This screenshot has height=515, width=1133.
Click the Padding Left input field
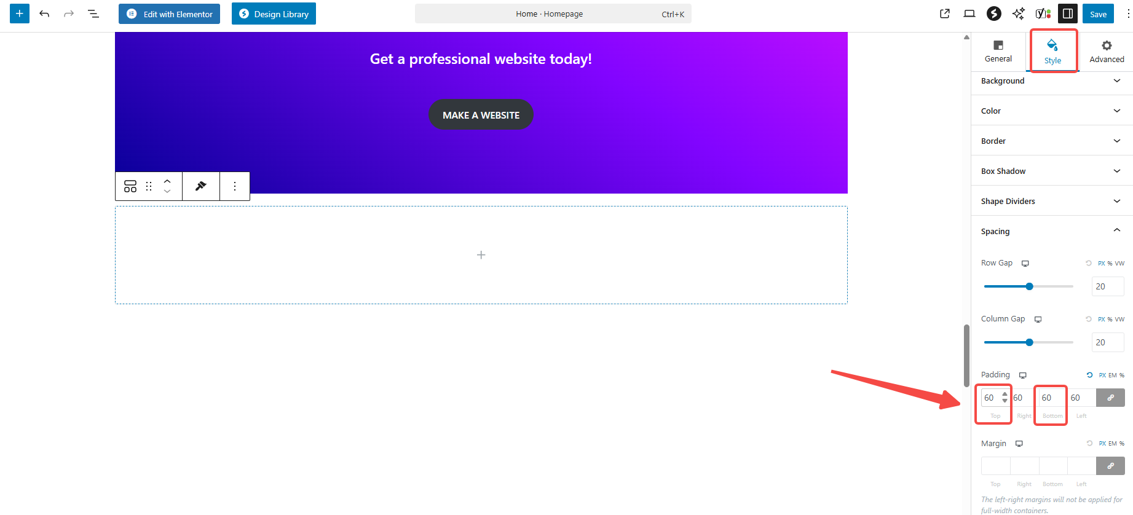1081,398
